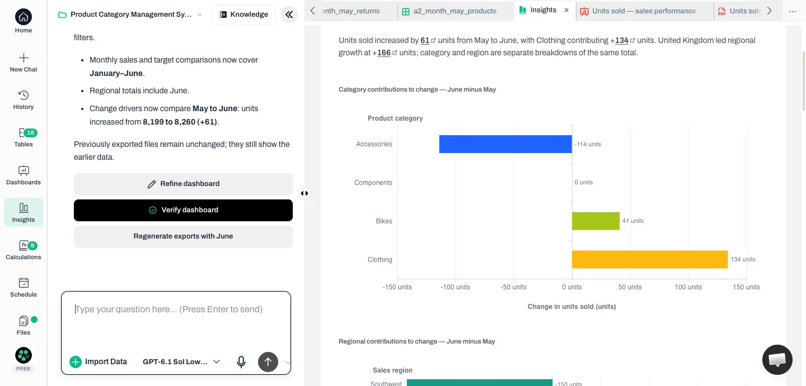The width and height of the screenshot is (806, 386).
Task: Switch to the a2_month_may_products tab
Action: point(455,11)
